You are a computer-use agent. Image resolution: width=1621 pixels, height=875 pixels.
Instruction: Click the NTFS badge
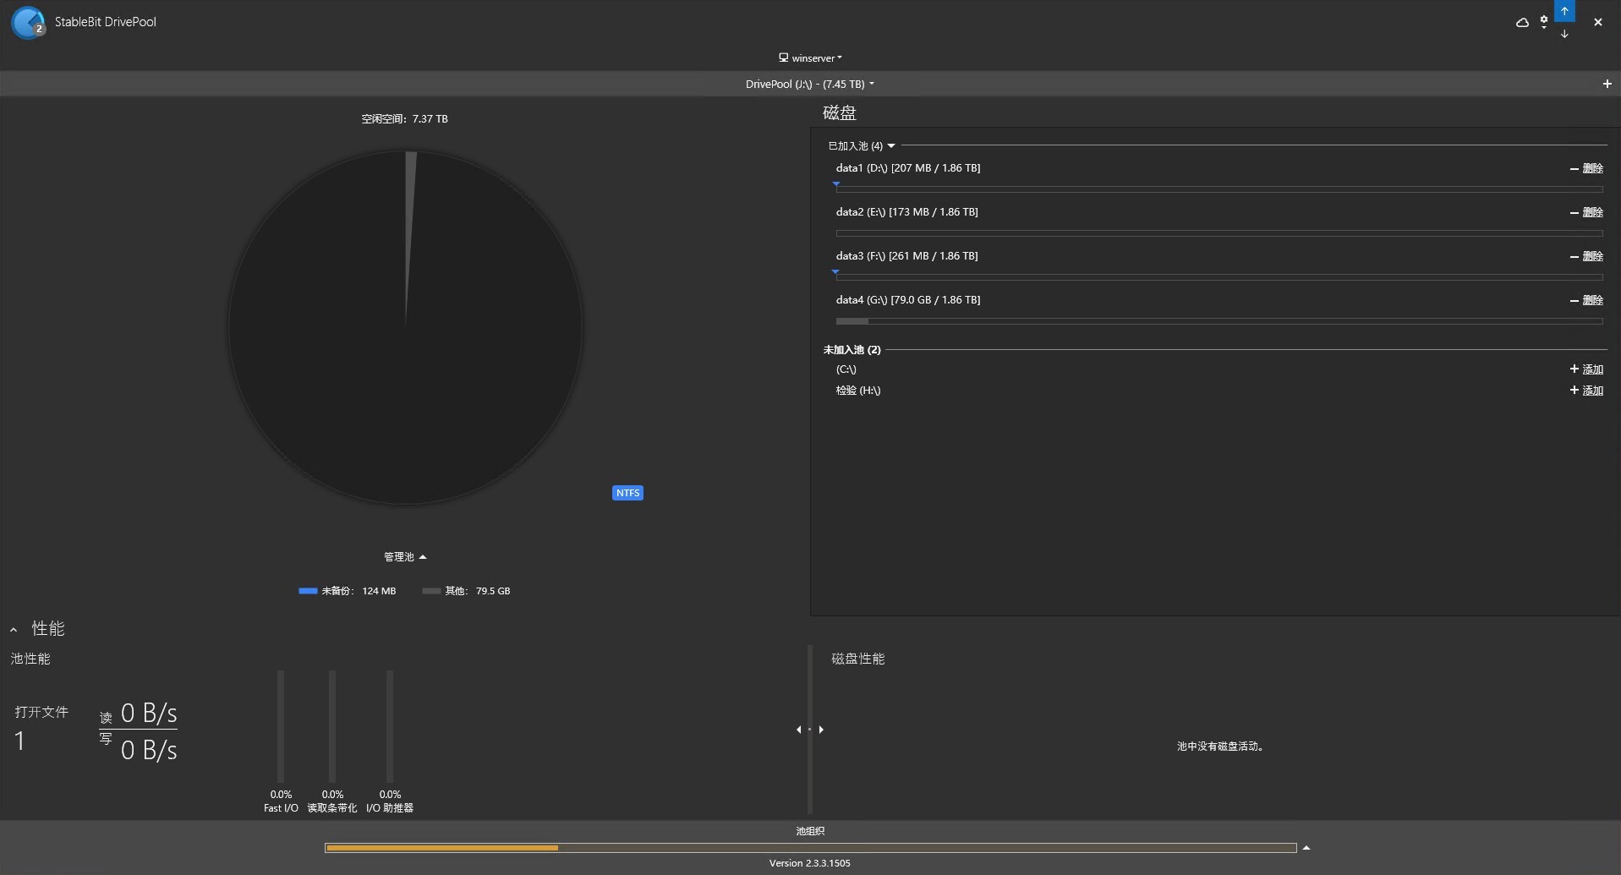[x=627, y=493]
